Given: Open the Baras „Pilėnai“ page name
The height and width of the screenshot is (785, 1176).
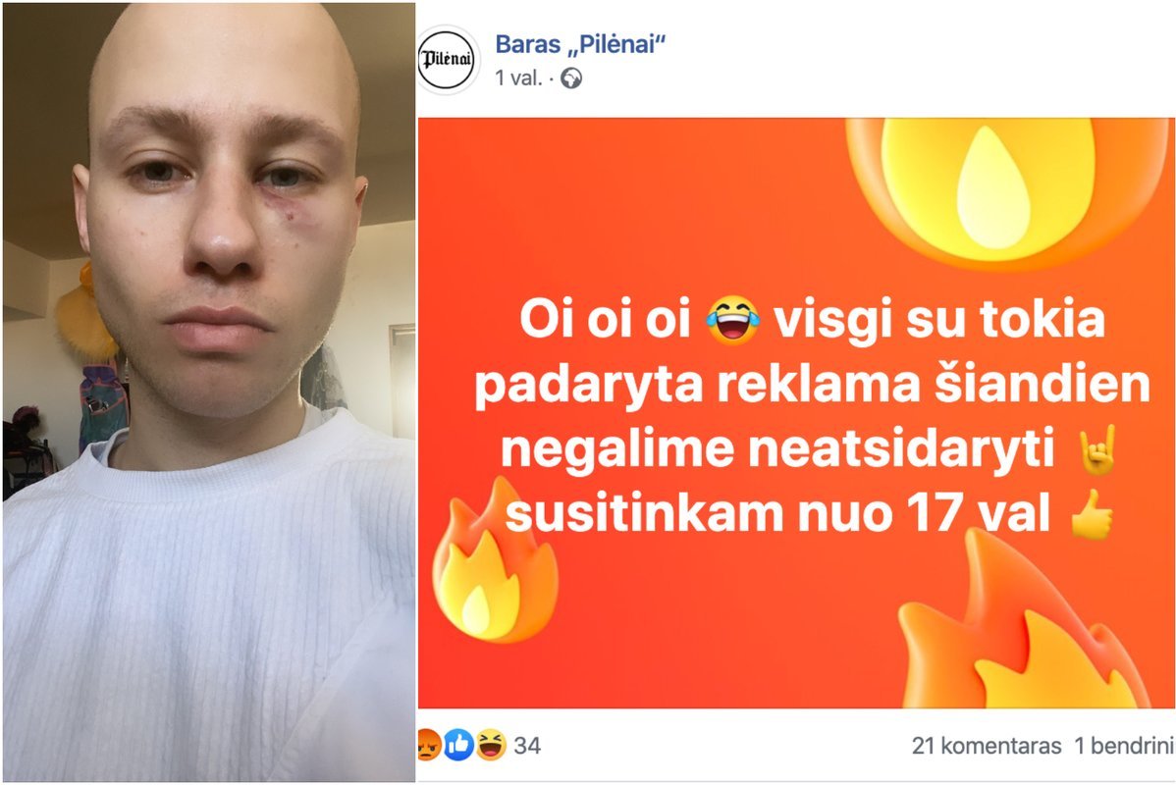Looking at the screenshot, I should pos(580,44).
